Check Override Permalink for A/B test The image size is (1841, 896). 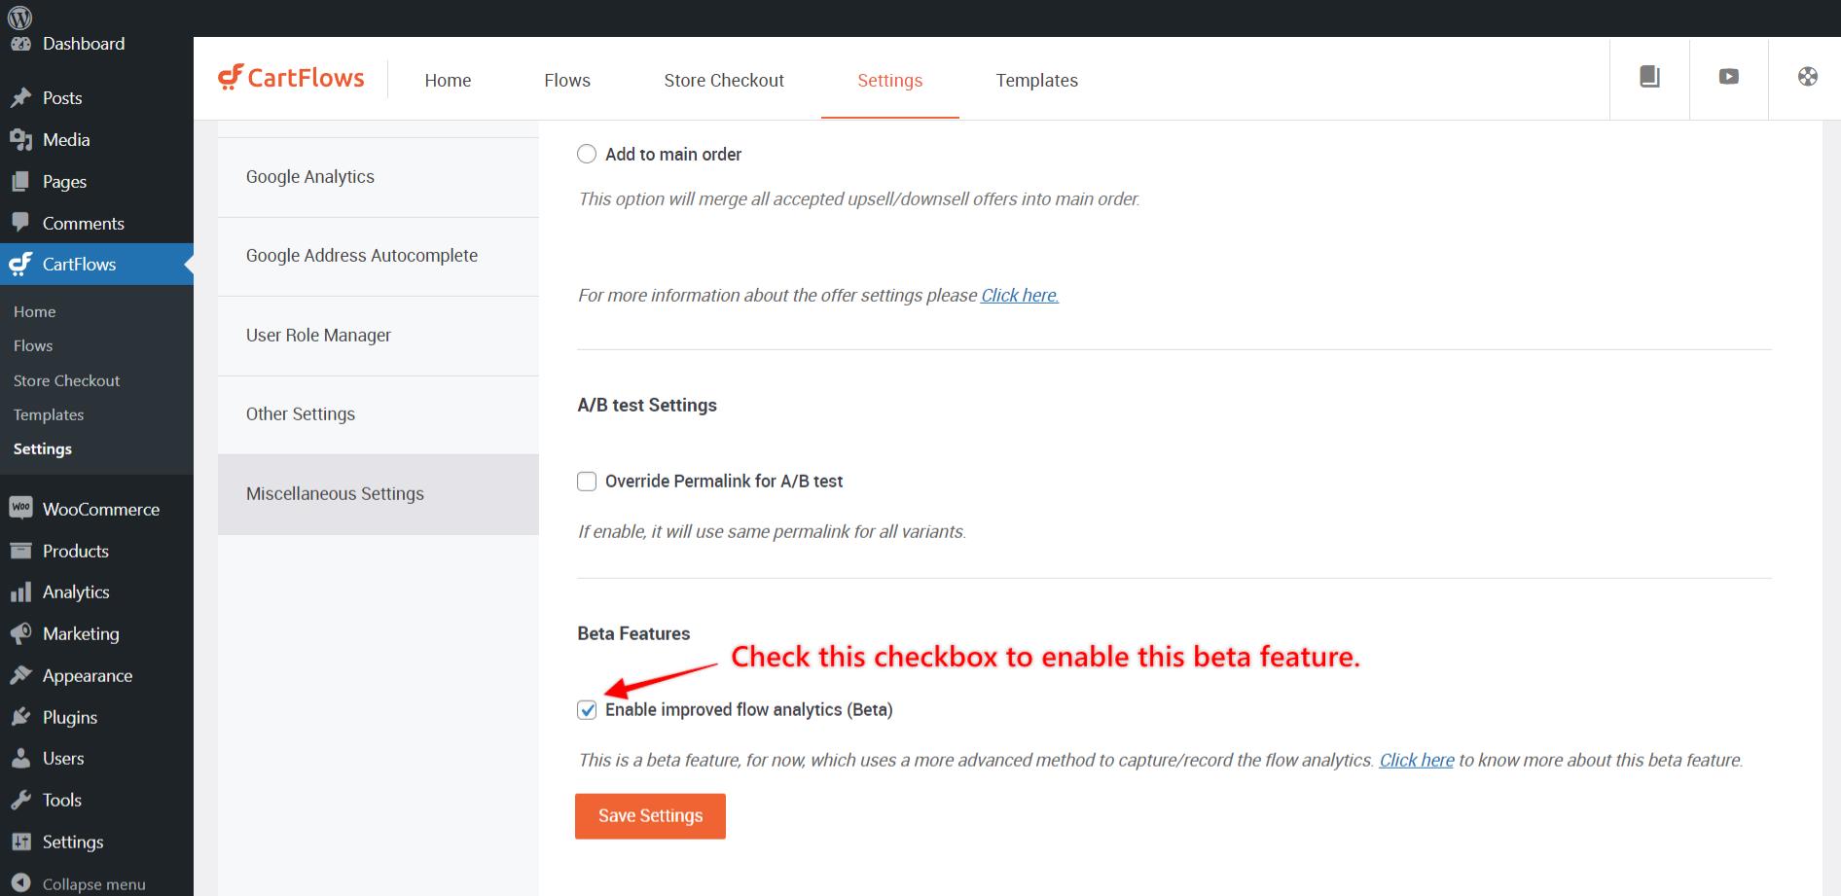coord(587,482)
